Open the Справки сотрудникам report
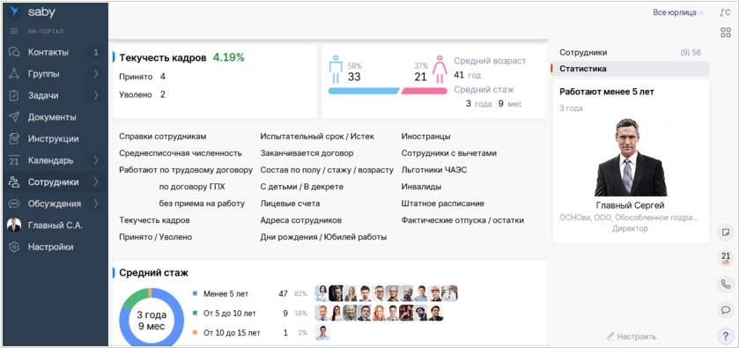 pyautogui.click(x=163, y=137)
